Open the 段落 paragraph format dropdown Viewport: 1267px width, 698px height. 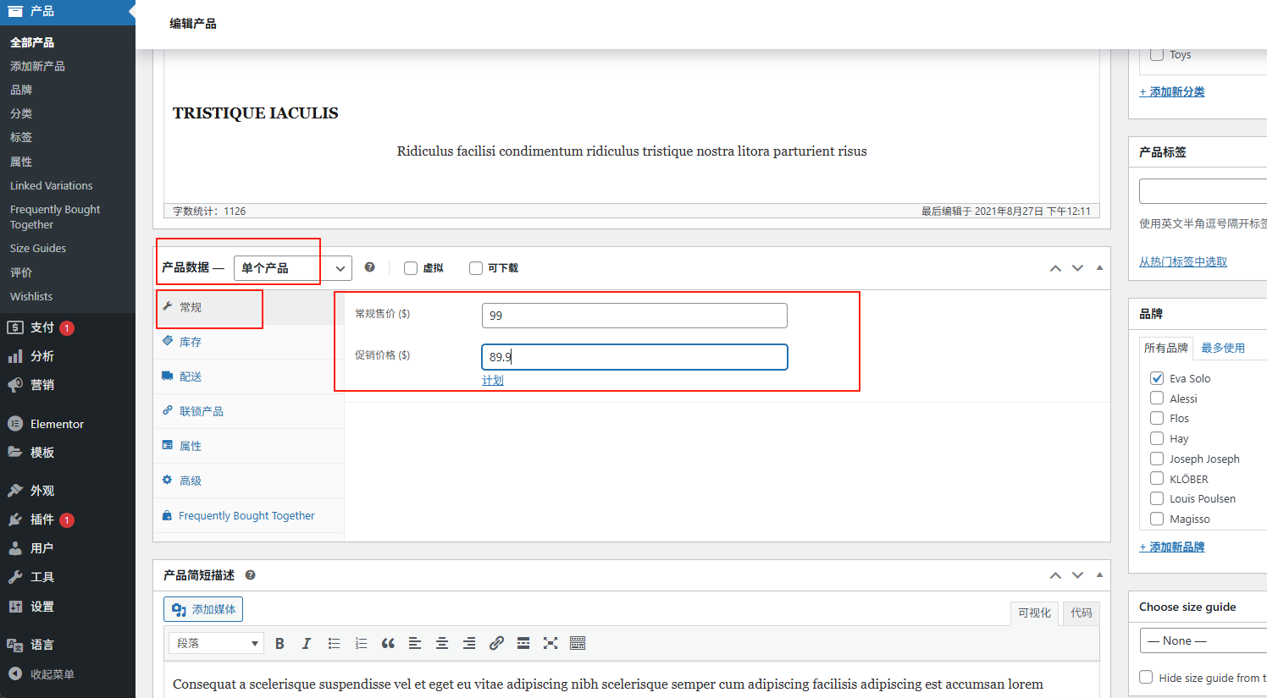[x=216, y=643]
